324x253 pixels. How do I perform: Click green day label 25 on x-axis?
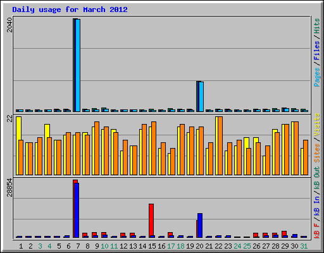click(247, 246)
